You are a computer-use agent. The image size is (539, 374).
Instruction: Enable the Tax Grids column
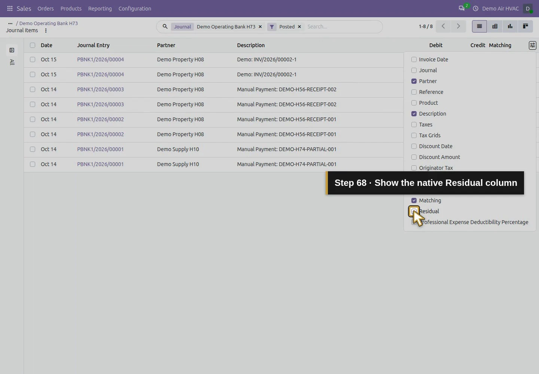[x=414, y=135]
